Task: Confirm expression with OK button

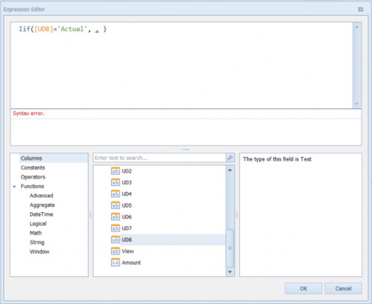Action: (303, 288)
